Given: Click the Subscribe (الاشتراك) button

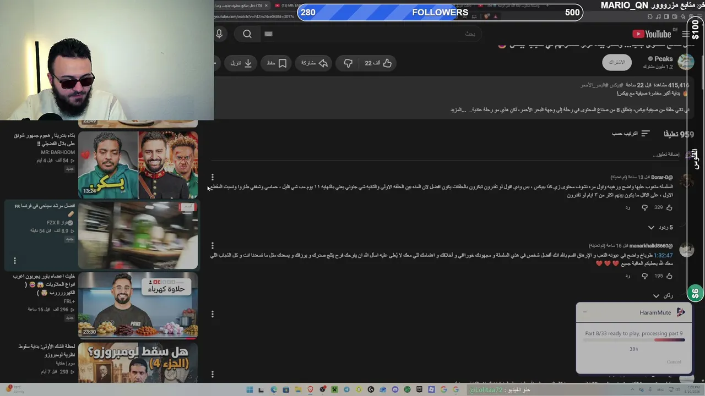Looking at the screenshot, I should 616,63.
